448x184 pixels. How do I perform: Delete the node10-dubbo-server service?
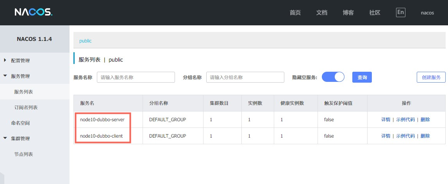[425, 120]
